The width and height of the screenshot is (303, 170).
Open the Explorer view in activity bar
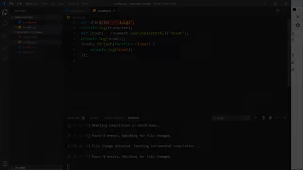tap(5, 12)
